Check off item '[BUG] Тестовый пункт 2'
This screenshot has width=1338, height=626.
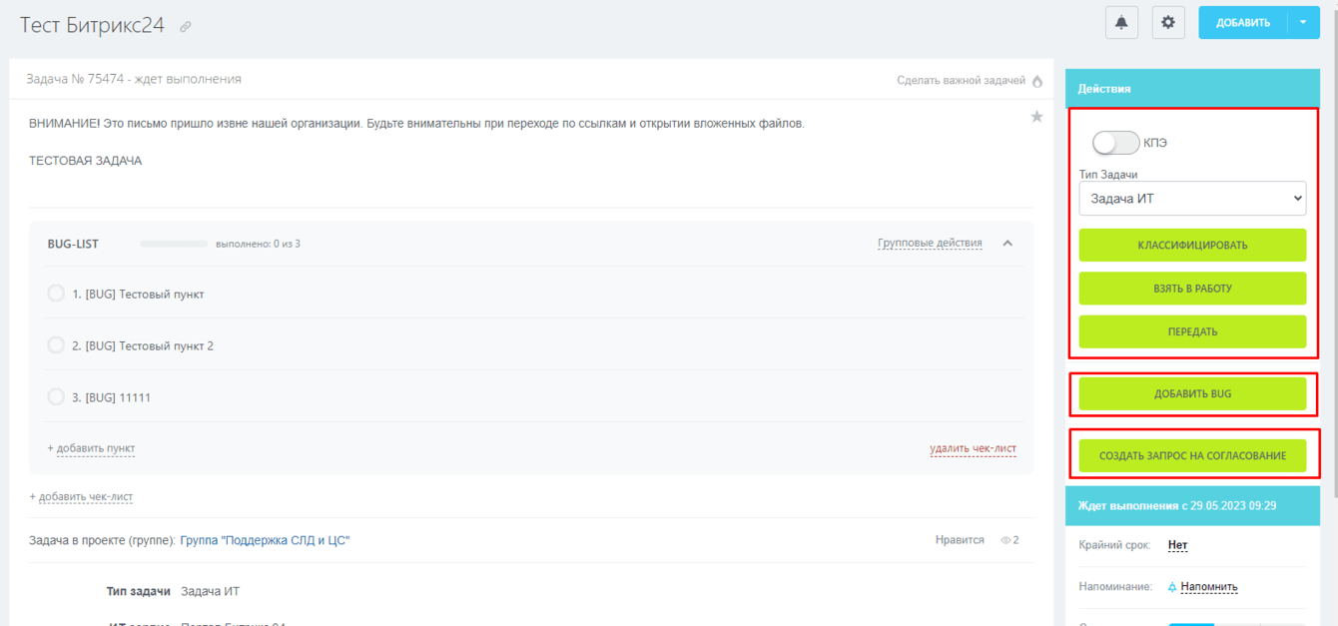tap(56, 345)
